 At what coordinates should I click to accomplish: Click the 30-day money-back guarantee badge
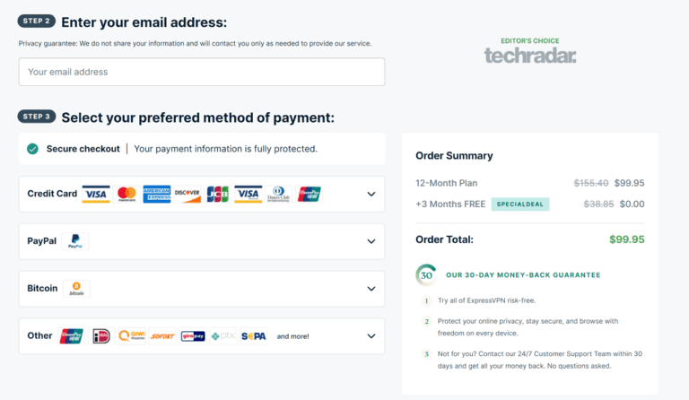pos(426,274)
